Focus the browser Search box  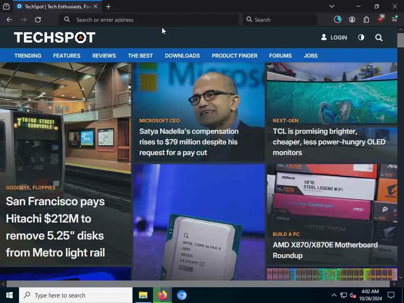tap(280, 20)
